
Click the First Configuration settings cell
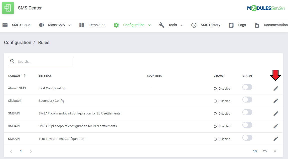point(52,88)
